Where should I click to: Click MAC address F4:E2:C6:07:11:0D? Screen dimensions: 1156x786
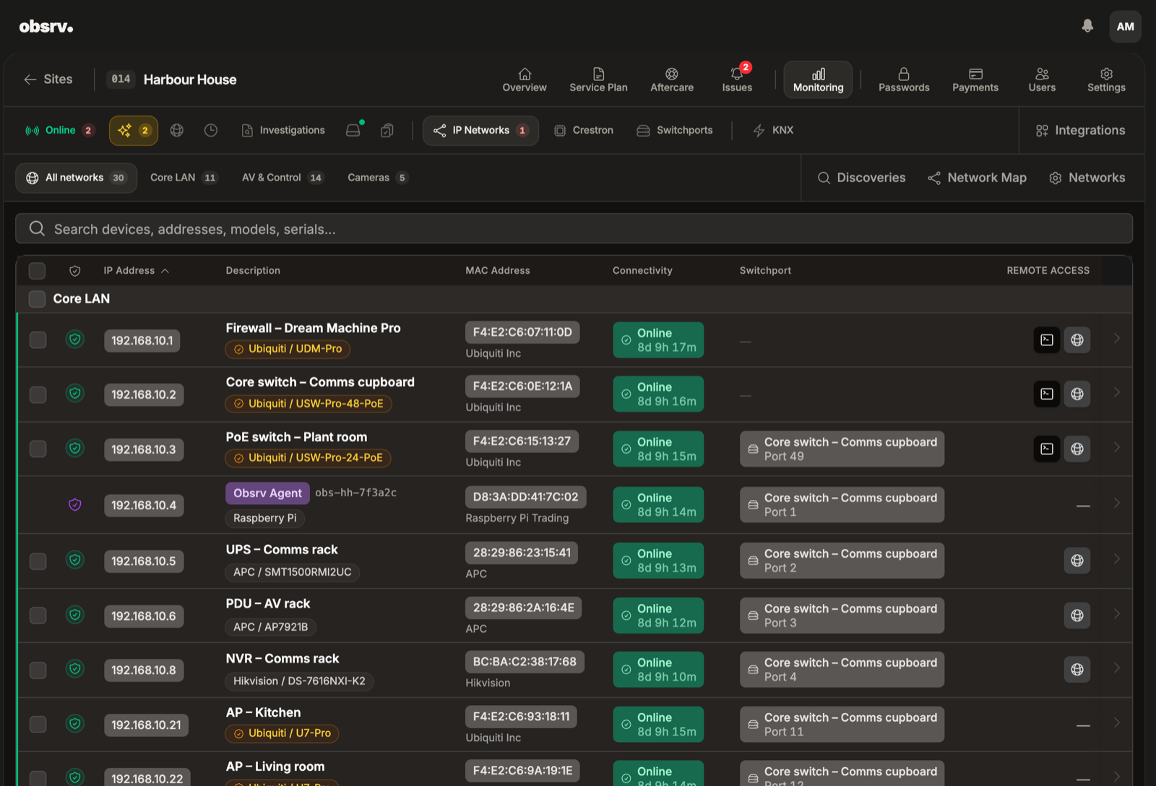point(522,332)
